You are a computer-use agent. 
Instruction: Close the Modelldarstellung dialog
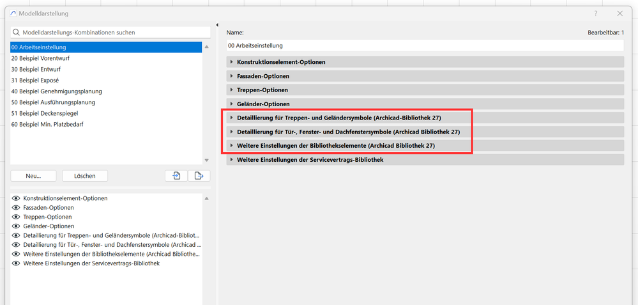619,13
